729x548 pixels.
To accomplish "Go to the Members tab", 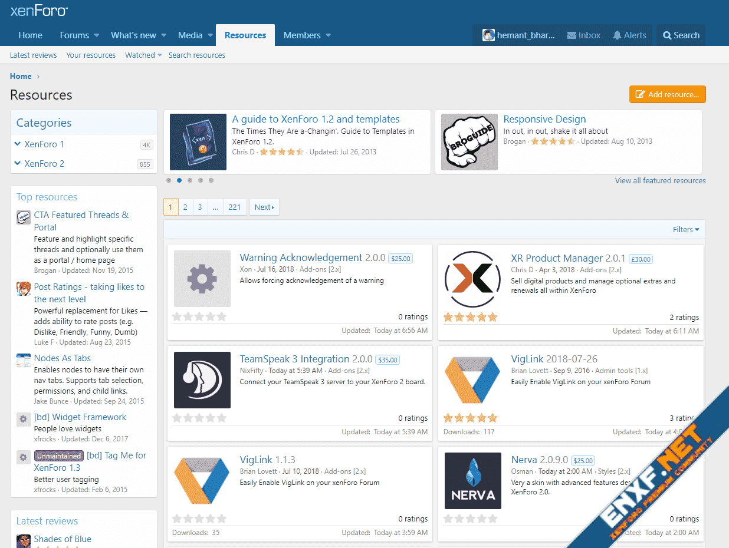I will (x=302, y=35).
